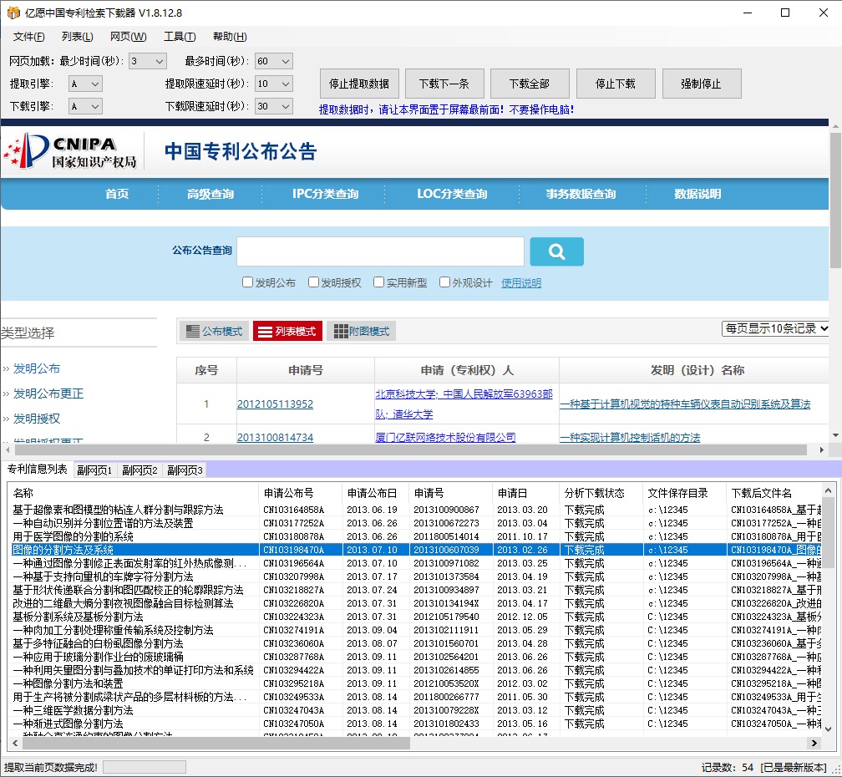This screenshot has height=777, width=842.
Task: Open 数据说明 navigation item
Action: point(697,194)
